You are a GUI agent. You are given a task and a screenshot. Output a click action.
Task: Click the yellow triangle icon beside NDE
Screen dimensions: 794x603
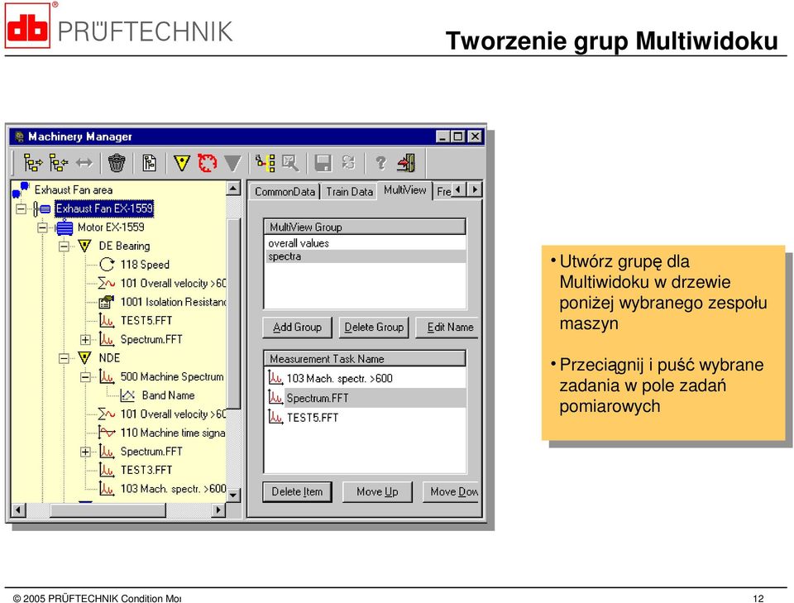pos(84,358)
